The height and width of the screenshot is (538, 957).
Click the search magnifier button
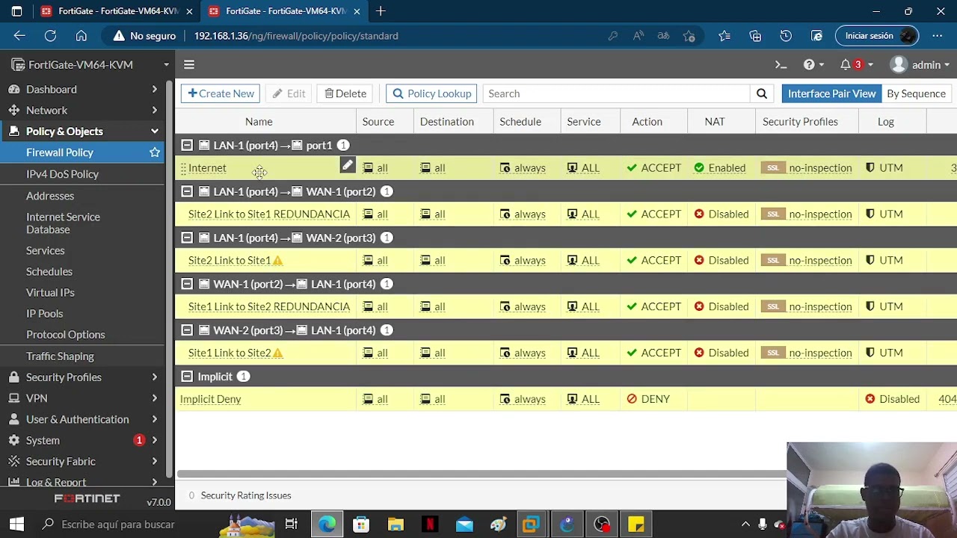tap(761, 93)
